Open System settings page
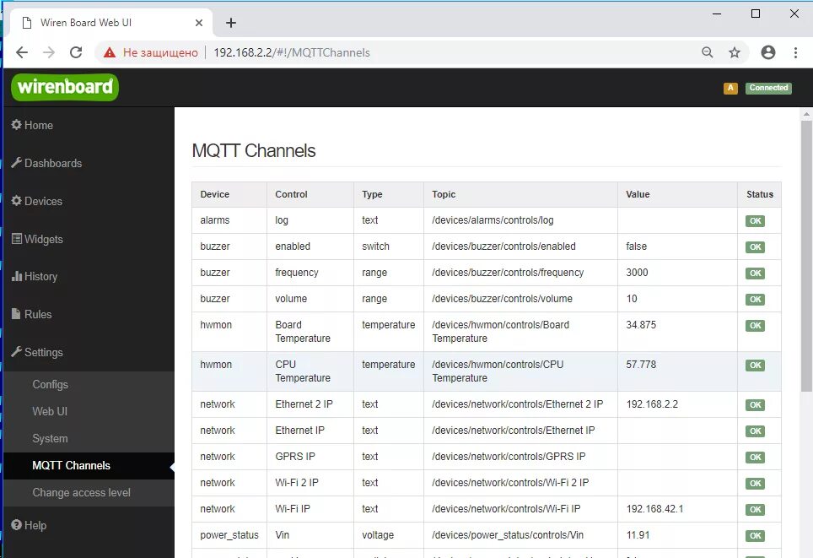This screenshot has width=813, height=558. click(x=50, y=438)
